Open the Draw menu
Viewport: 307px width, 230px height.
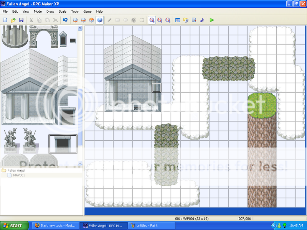point(50,11)
